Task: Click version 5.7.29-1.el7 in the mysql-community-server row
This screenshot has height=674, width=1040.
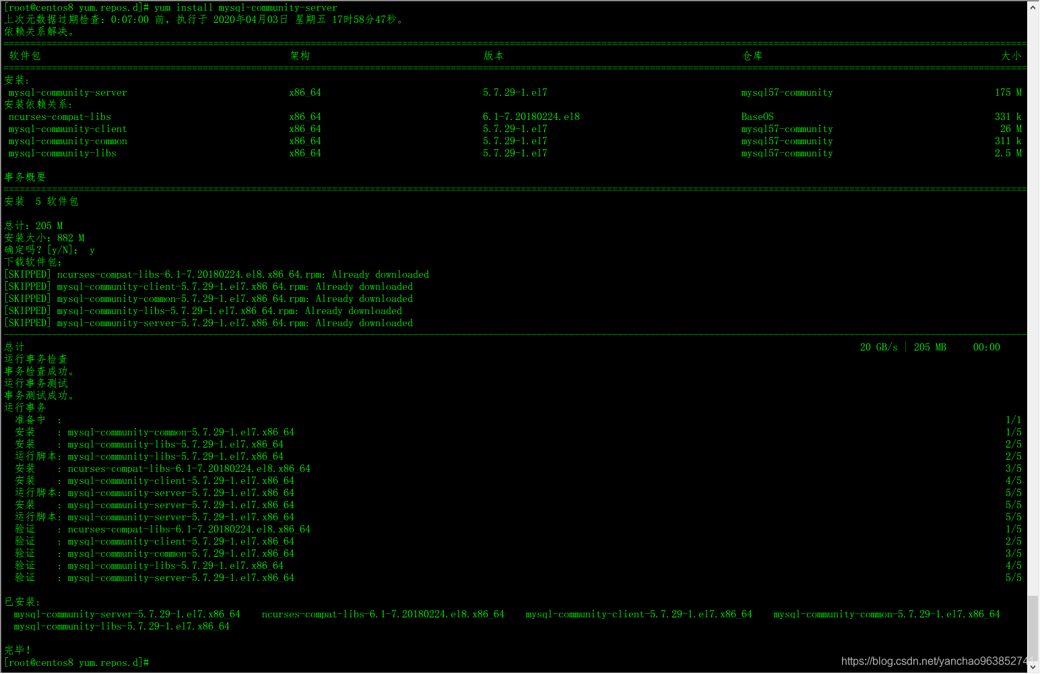Action: pos(515,92)
